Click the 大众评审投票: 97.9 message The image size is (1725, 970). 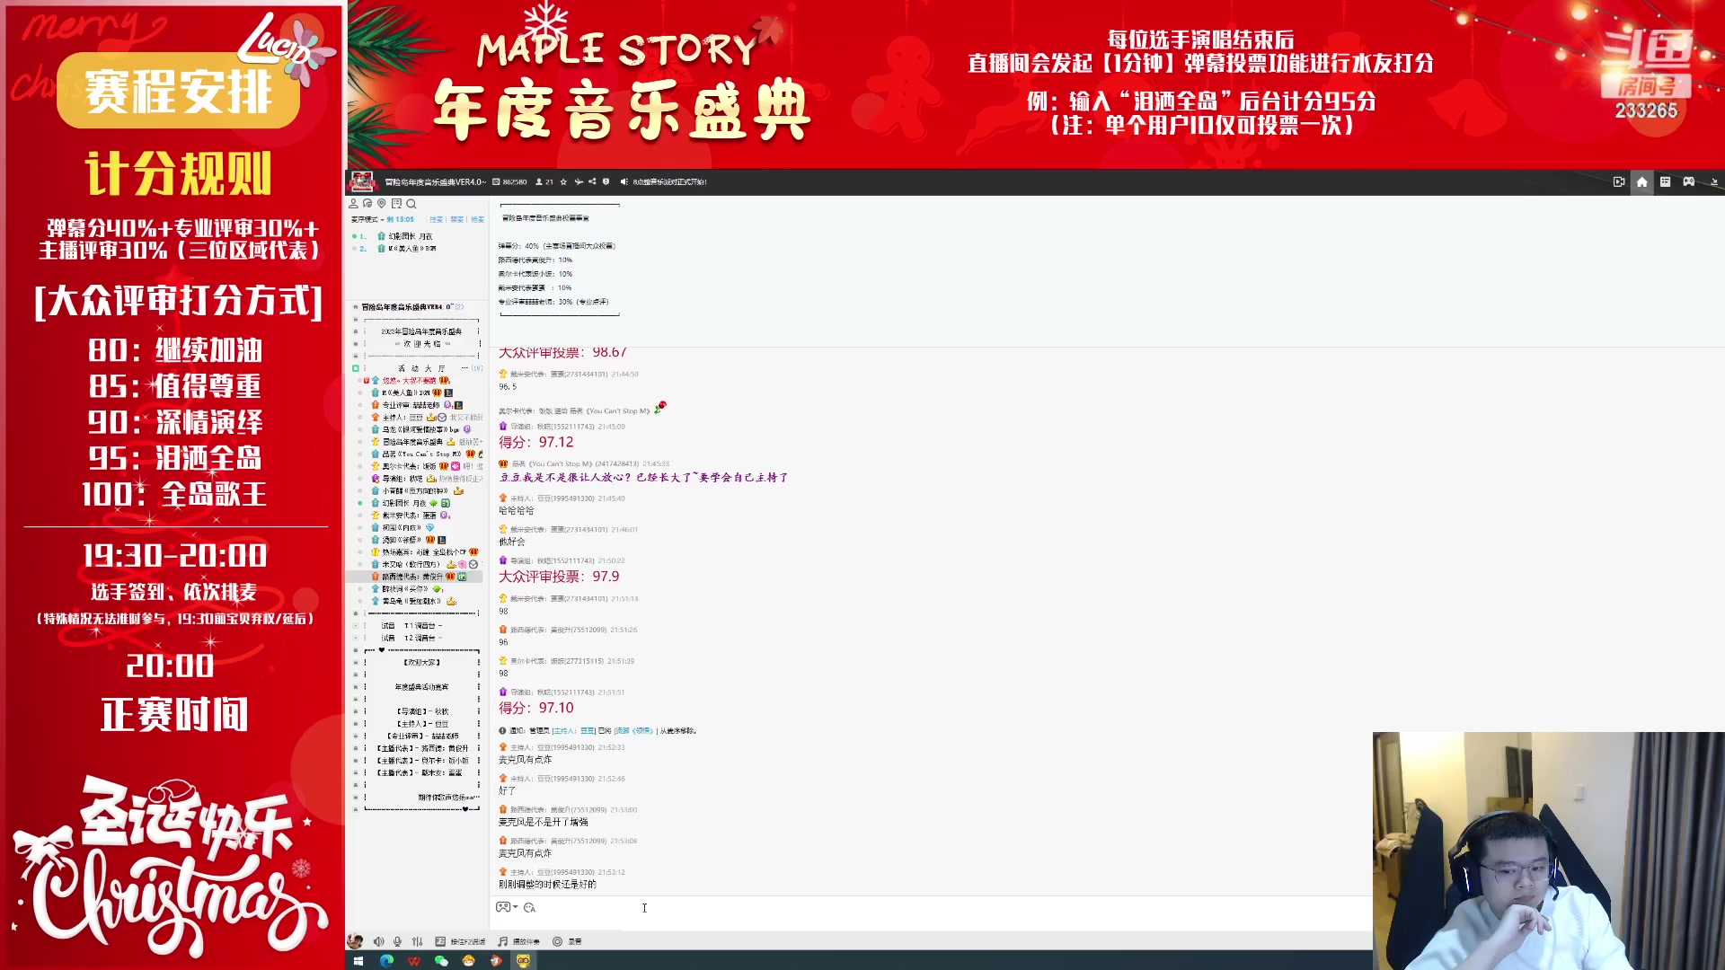pyautogui.click(x=559, y=577)
